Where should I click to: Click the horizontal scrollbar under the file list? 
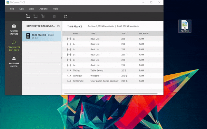point(111,94)
